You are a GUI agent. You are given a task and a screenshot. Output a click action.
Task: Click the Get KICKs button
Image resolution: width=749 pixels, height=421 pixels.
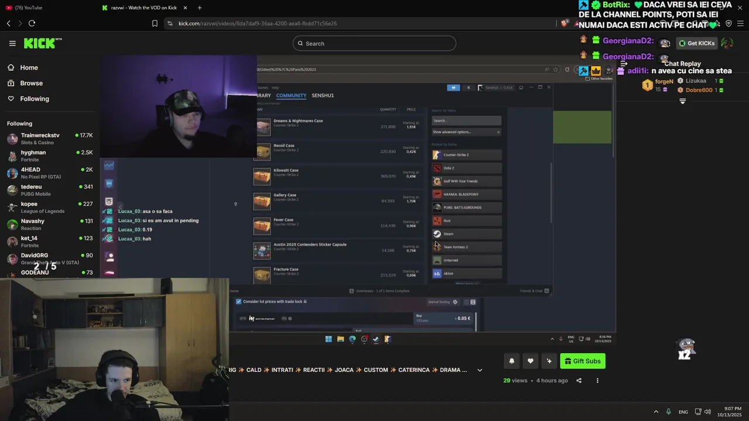coord(696,43)
